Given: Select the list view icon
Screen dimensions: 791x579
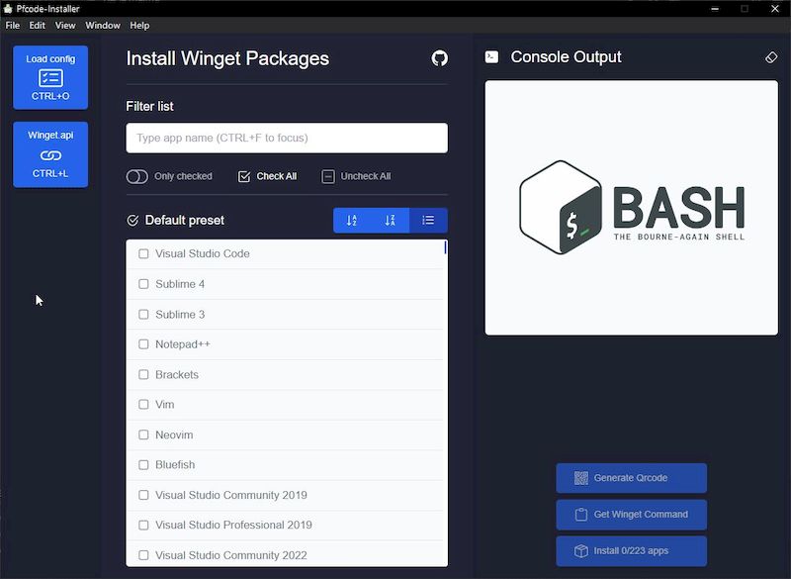Looking at the screenshot, I should coord(428,220).
